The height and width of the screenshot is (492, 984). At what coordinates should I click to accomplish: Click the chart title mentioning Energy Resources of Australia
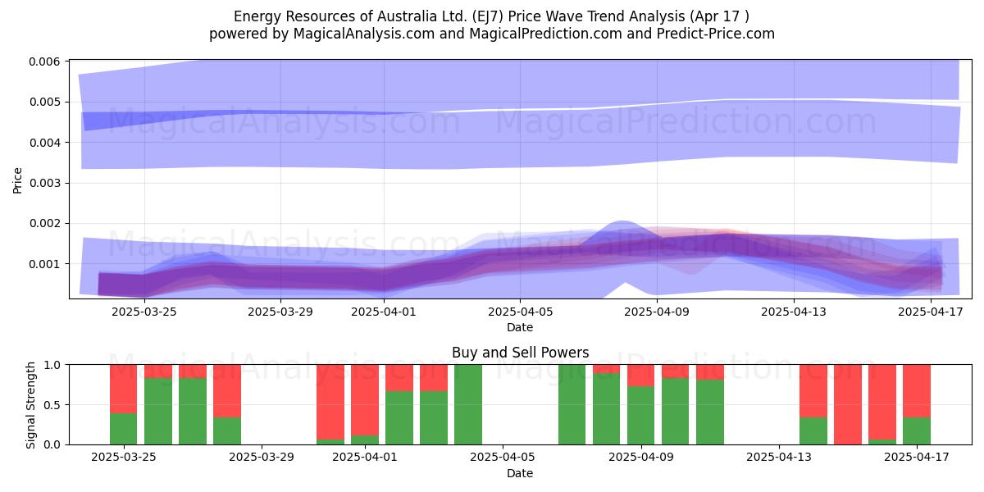coord(492,16)
